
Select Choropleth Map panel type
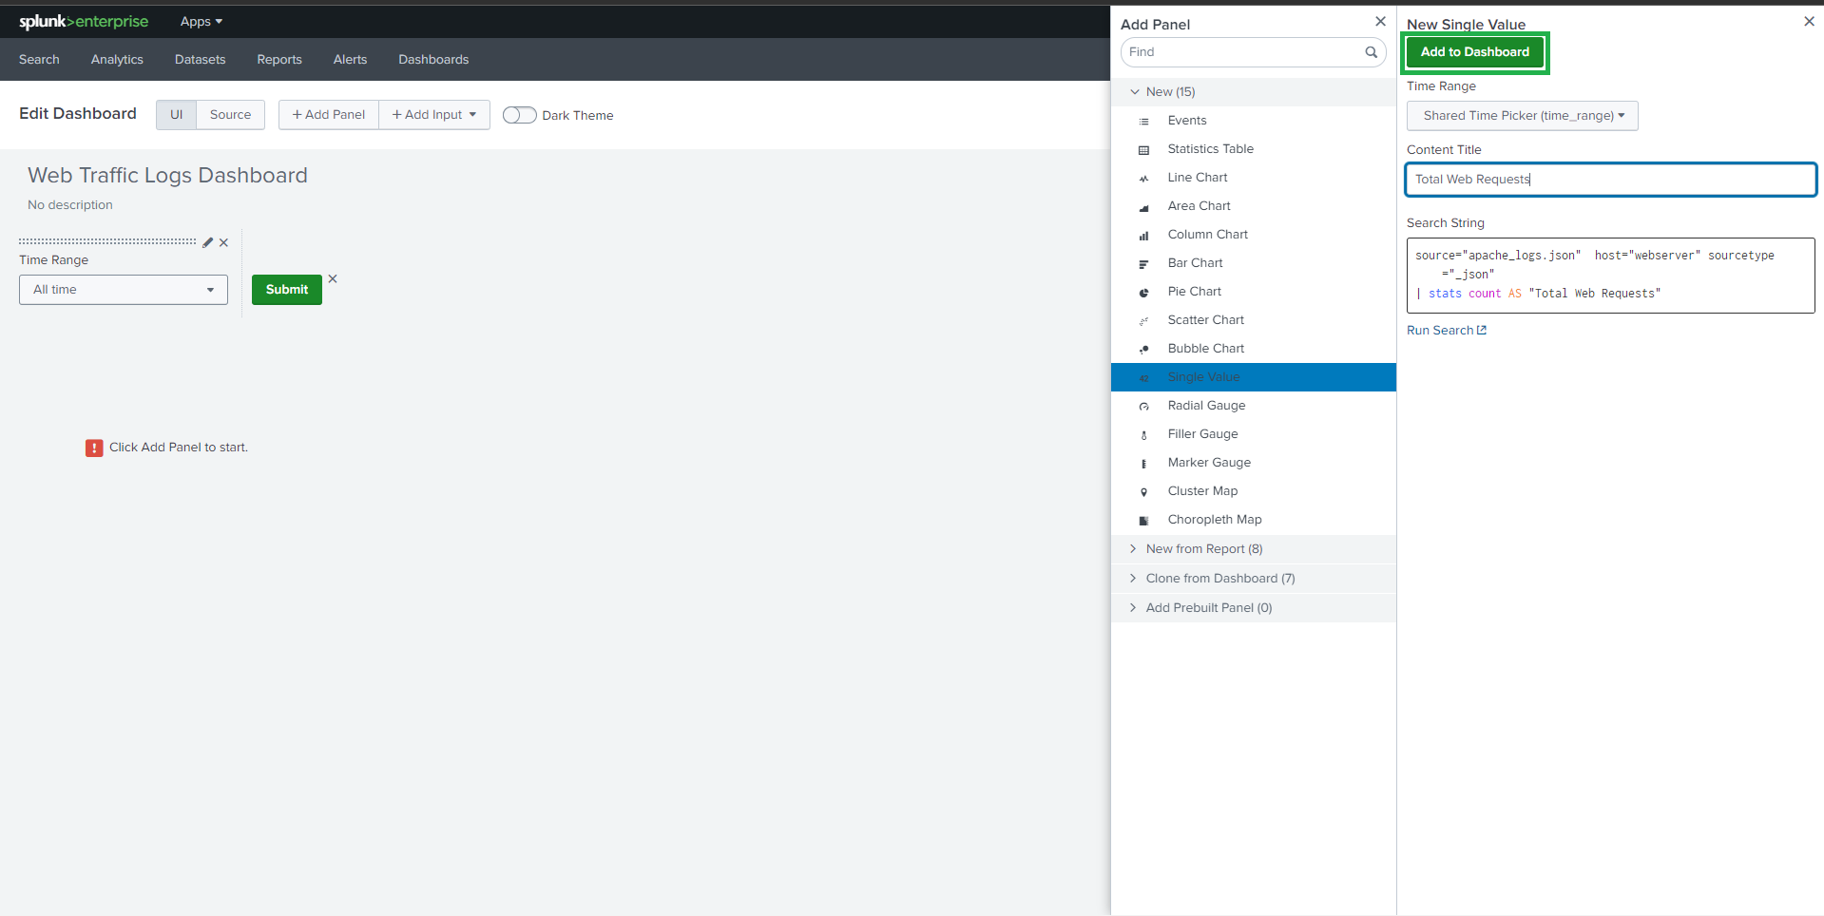[1254, 520]
